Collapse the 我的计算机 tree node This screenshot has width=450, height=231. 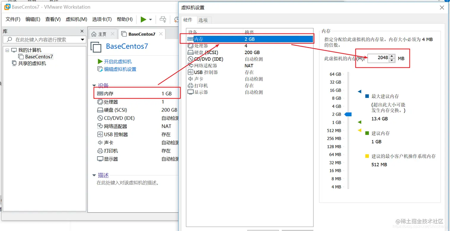[7, 50]
